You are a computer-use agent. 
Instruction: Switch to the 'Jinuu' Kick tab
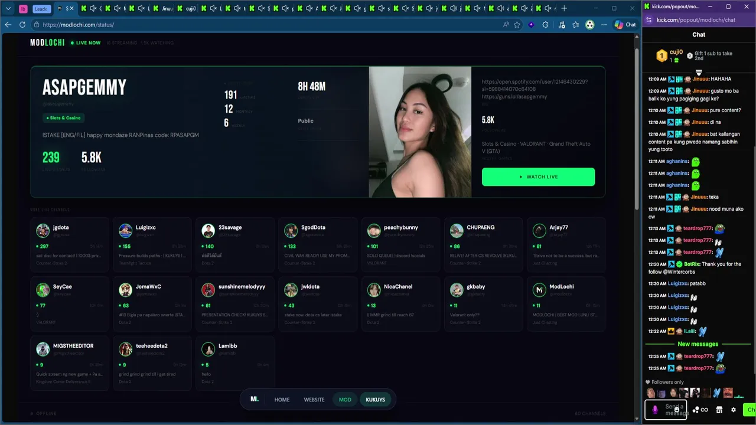coord(163,8)
